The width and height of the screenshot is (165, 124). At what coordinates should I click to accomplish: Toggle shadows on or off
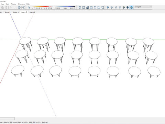click(29, 8)
